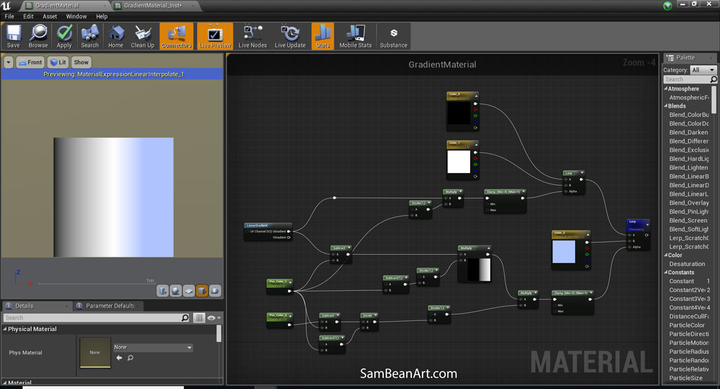This screenshot has height=389, width=720.
Task: Open the Phys Material None dropdown
Action: click(153, 347)
